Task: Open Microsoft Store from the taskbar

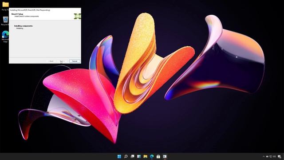Action: (158, 156)
